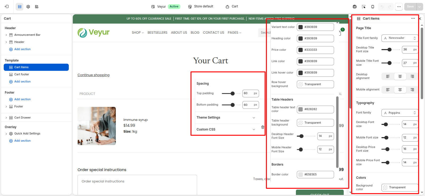Set mobile alignment to center
Image resolution: width=425 pixels, height=196 pixels.
tap(400, 90)
